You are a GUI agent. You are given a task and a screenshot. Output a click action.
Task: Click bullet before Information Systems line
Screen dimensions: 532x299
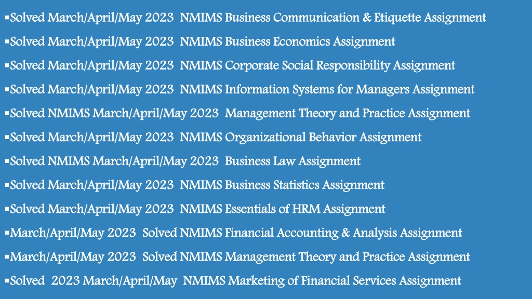(7, 88)
